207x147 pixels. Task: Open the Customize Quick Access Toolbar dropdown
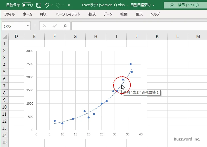coord(69,5)
